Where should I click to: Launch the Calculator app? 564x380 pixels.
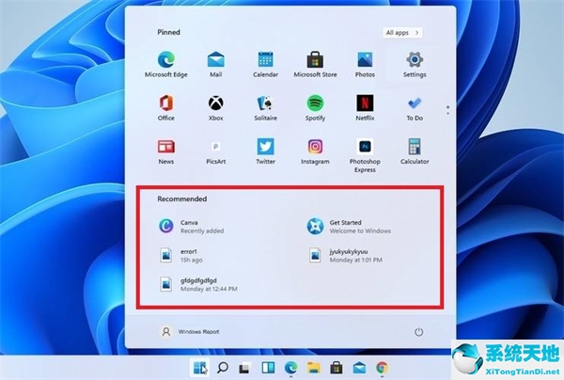tap(415, 151)
